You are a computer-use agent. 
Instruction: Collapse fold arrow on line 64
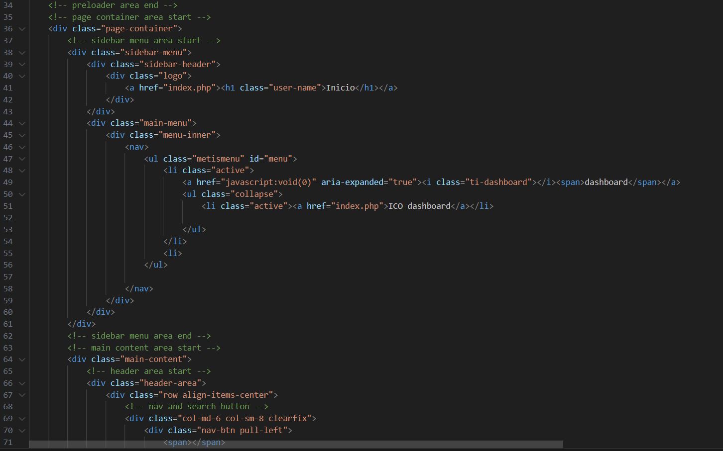click(22, 360)
